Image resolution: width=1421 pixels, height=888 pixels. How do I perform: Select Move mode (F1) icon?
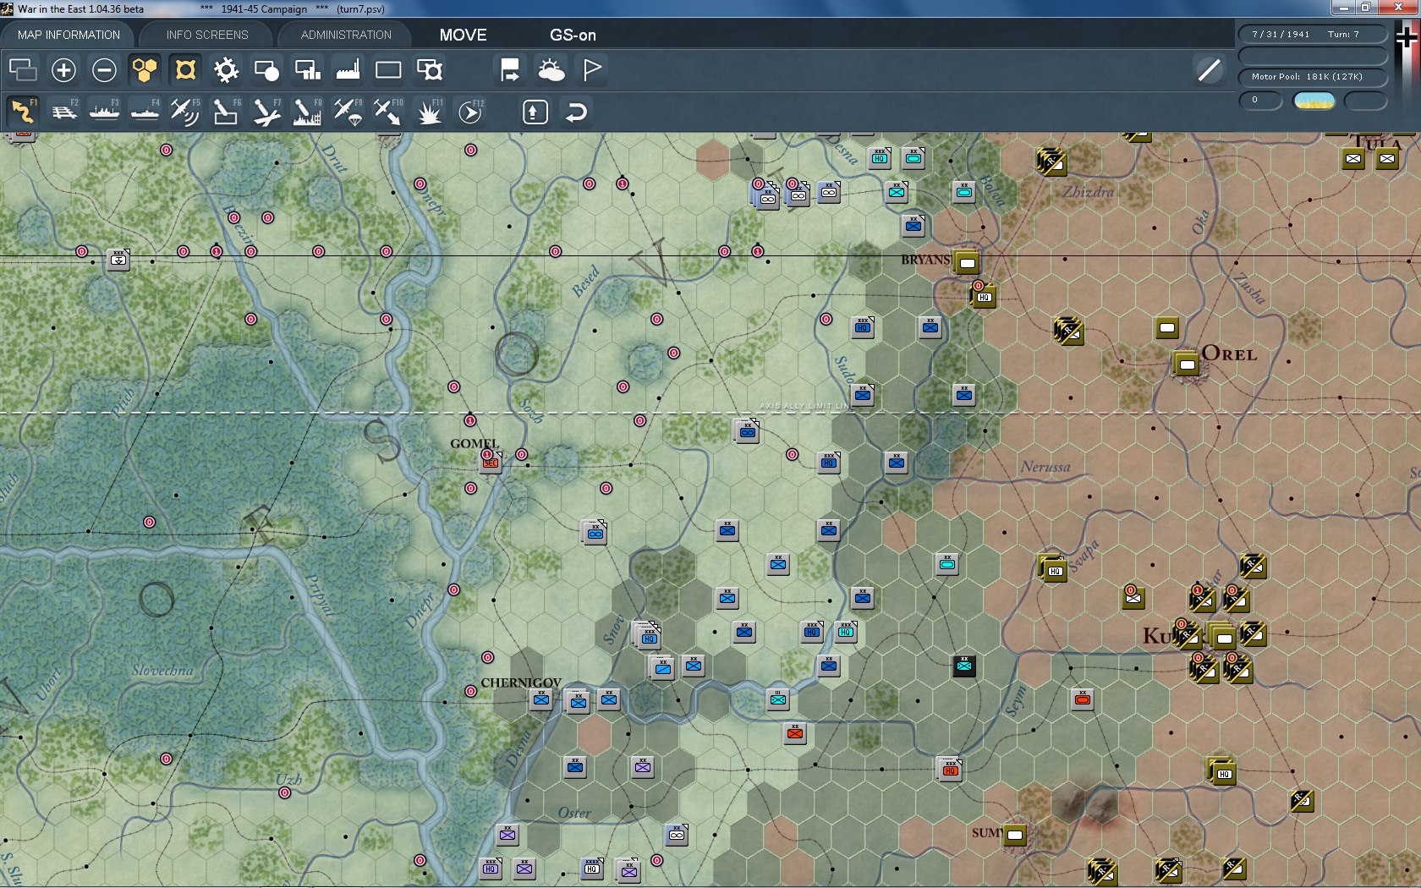[23, 112]
